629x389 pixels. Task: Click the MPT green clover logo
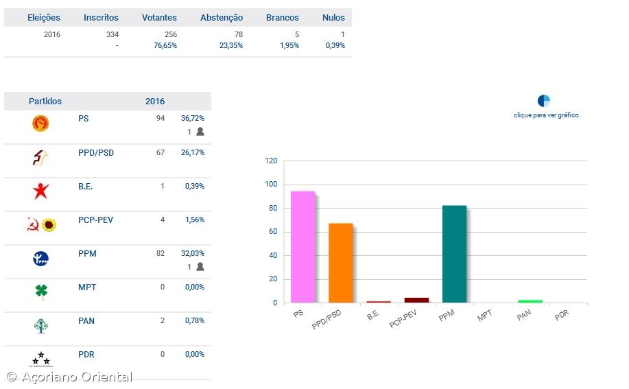[x=41, y=292]
